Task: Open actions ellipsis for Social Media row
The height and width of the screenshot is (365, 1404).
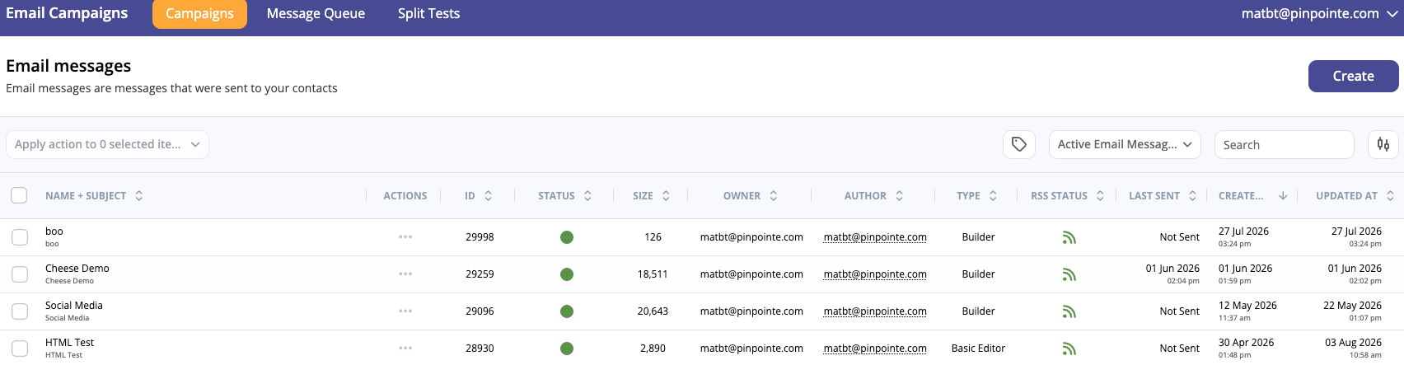Action: (x=405, y=311)
